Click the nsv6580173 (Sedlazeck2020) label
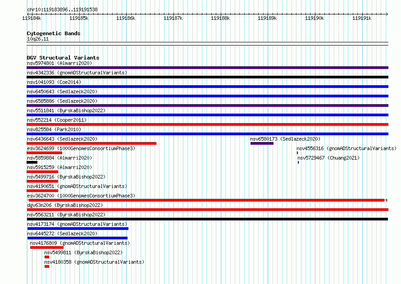This screenshot has height=284, width=401. 285,139
